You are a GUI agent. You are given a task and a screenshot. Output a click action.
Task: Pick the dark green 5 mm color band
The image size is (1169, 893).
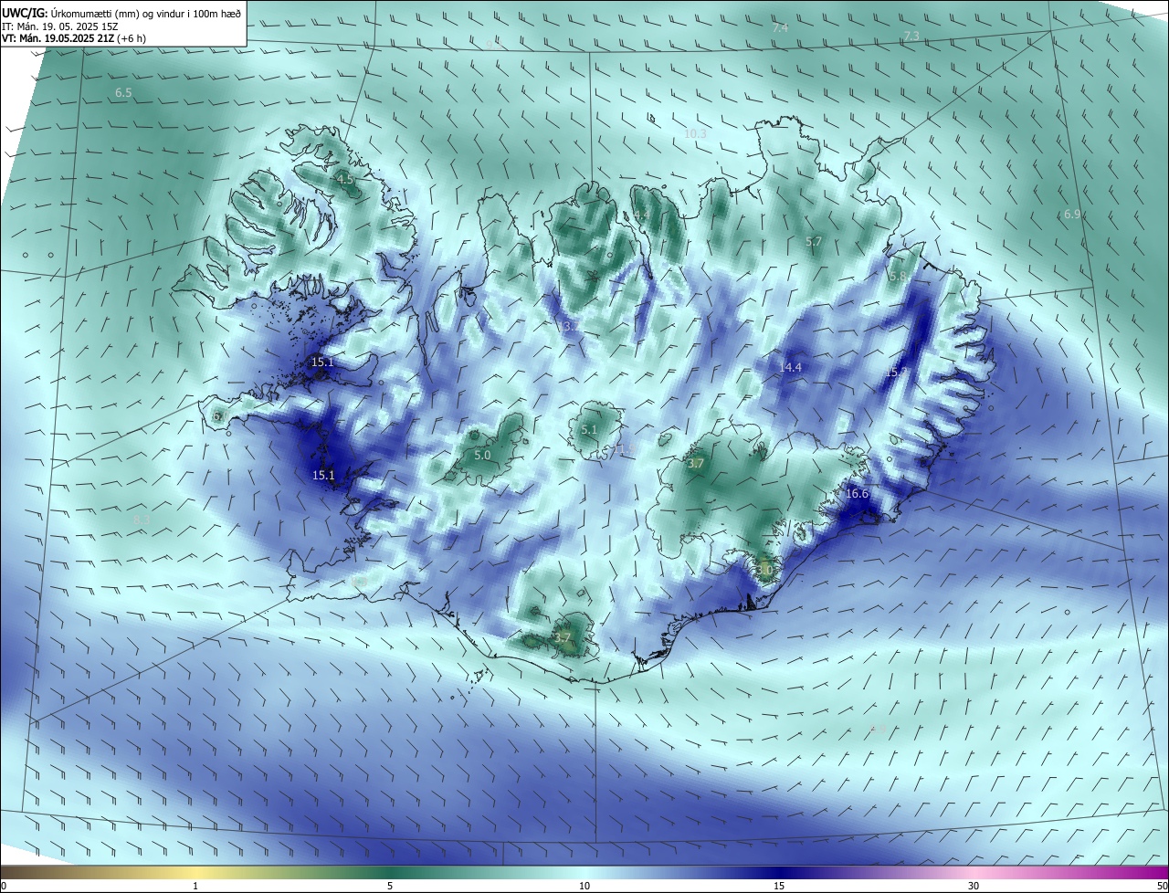390,872
